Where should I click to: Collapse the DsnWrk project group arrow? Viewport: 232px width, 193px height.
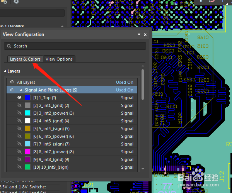tap(62, 26)
